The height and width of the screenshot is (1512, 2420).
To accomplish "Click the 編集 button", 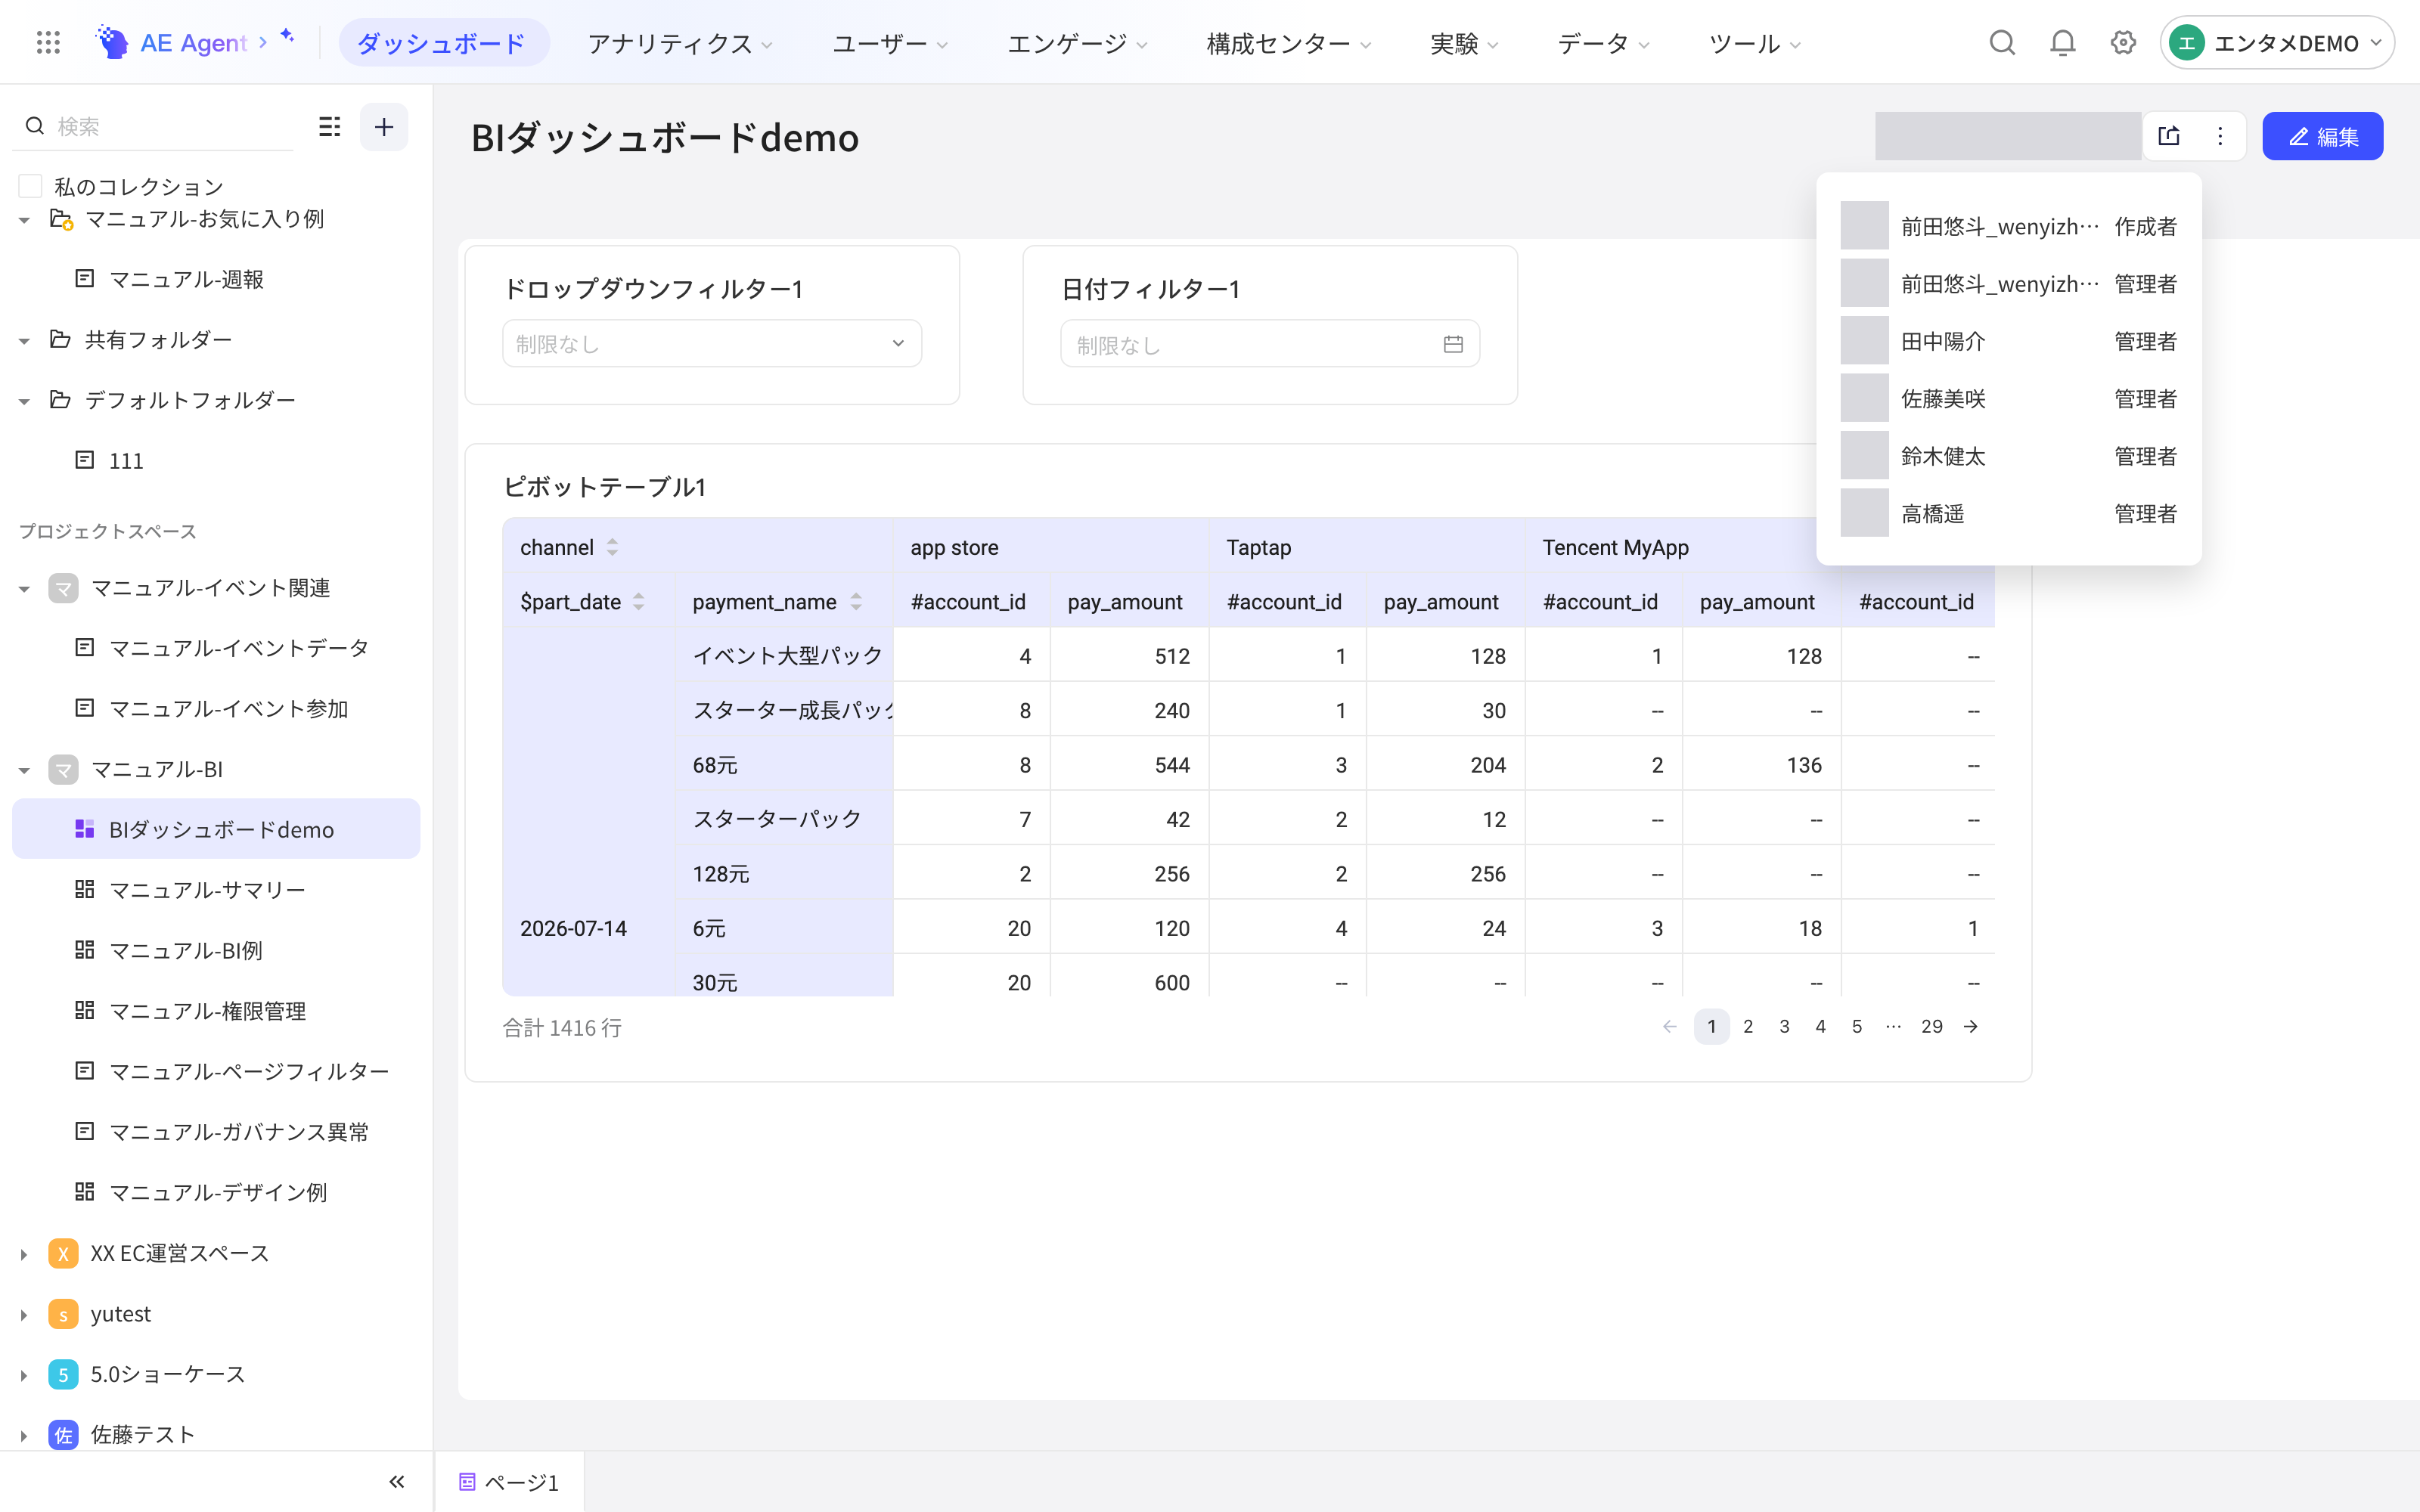I will [x=2323, y=136].
